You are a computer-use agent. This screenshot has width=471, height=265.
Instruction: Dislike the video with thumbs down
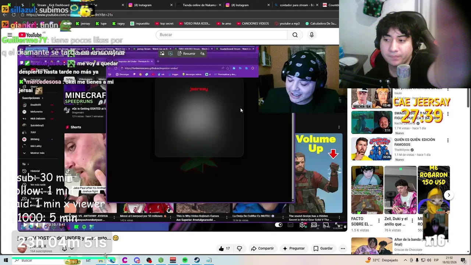click(x=240, y=248)
